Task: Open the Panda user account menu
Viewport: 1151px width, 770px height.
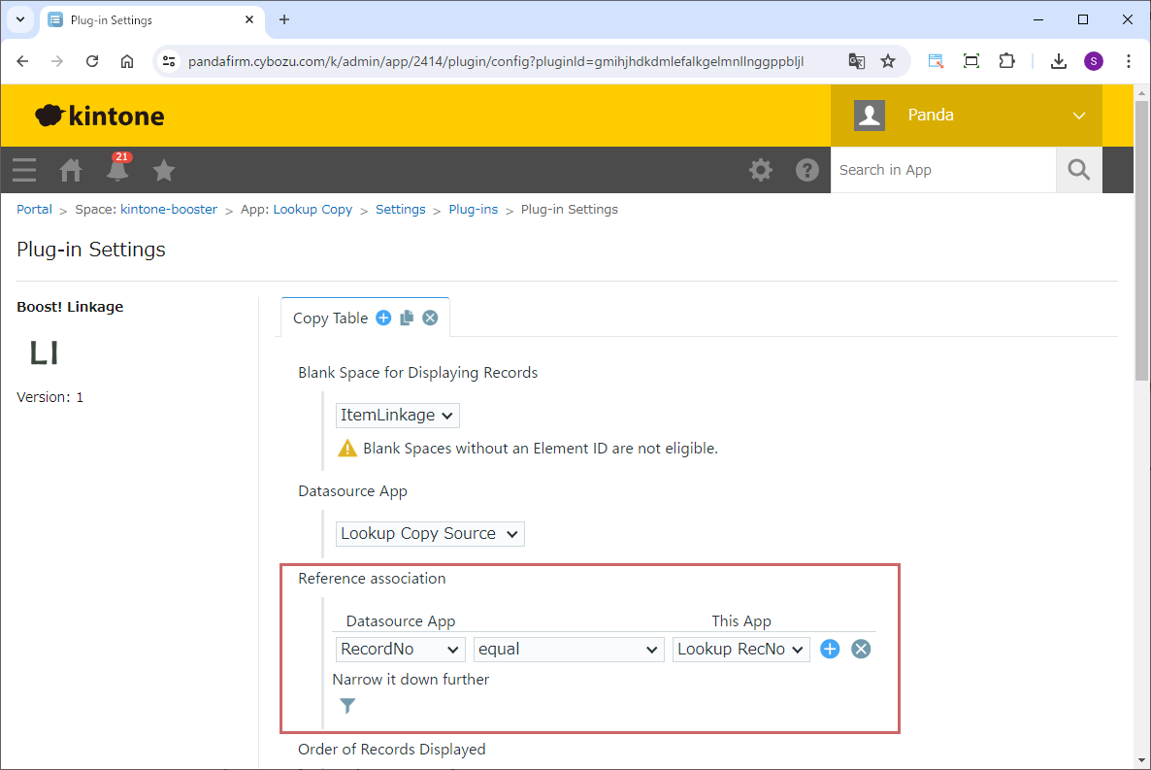Action: coord(967,115)
